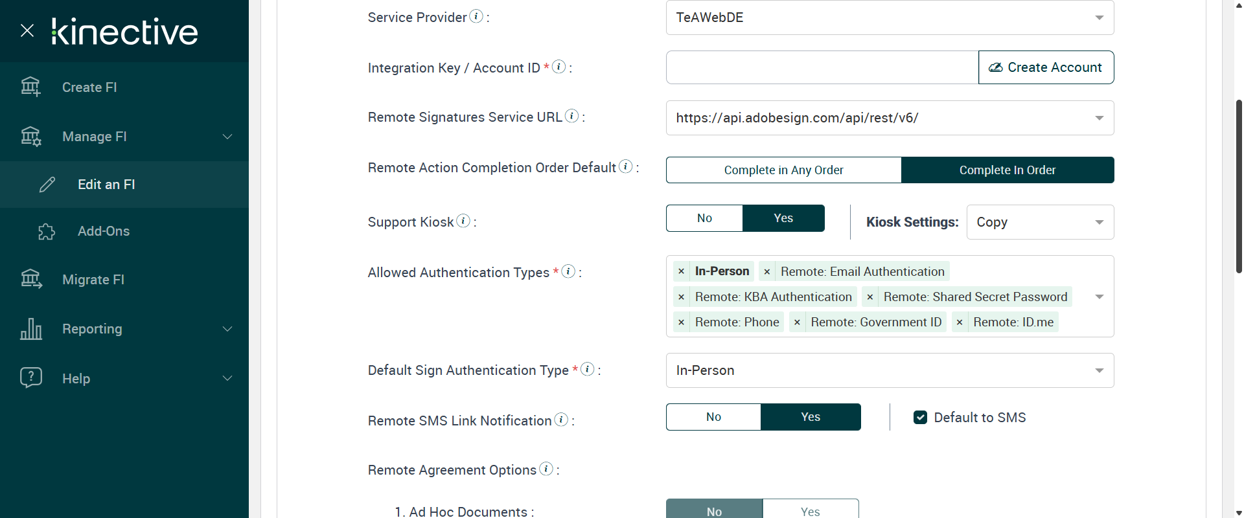Close the sidebar with the X icon
The height and width of the screenshot is (518, 1244).
pyautogui.click(x=27, y=30)
